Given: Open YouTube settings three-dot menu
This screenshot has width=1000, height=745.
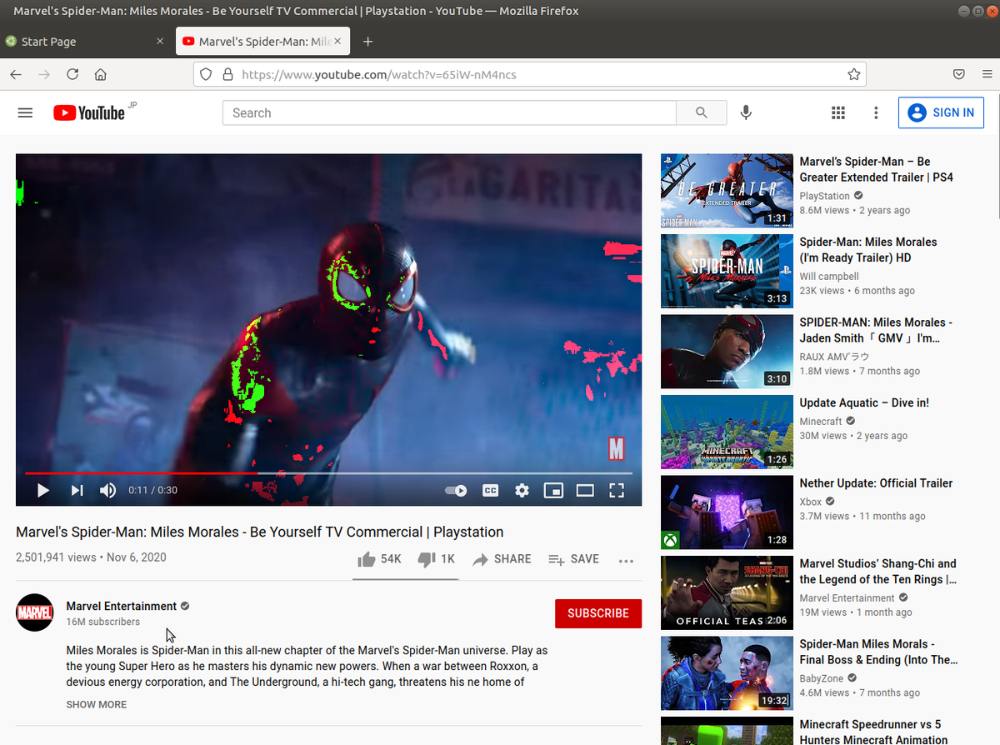Looking at the screenshot, I should [x=876, y=112].
